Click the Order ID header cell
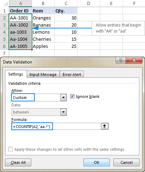Image resolution: width=145 pixels, height=172 pixels. click(x=21, y=11)
